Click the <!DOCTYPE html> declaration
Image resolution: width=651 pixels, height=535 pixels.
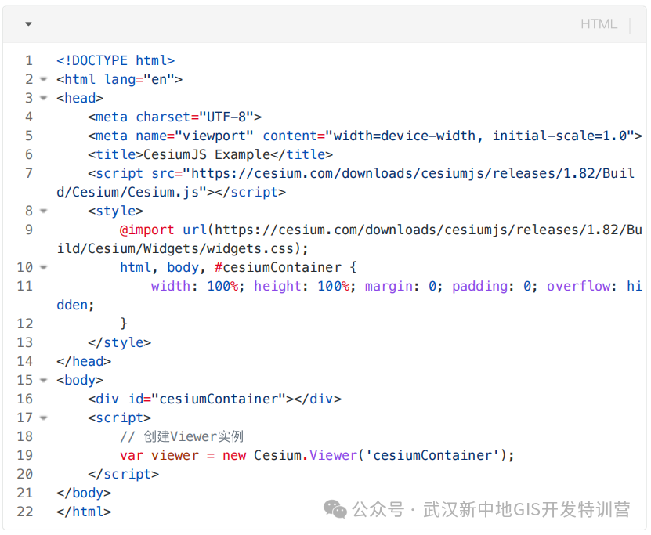[x=115, y=60]
